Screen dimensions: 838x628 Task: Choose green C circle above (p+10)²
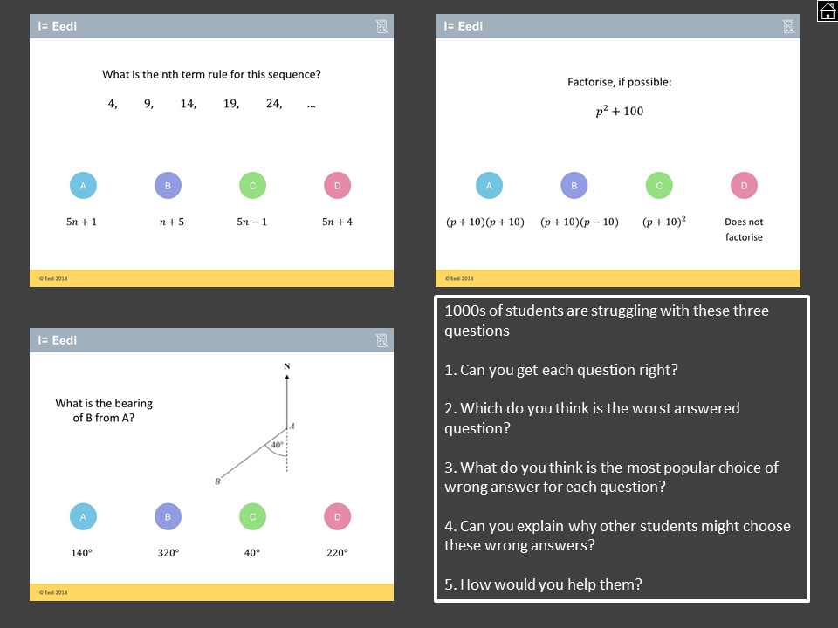coord(659,185)
